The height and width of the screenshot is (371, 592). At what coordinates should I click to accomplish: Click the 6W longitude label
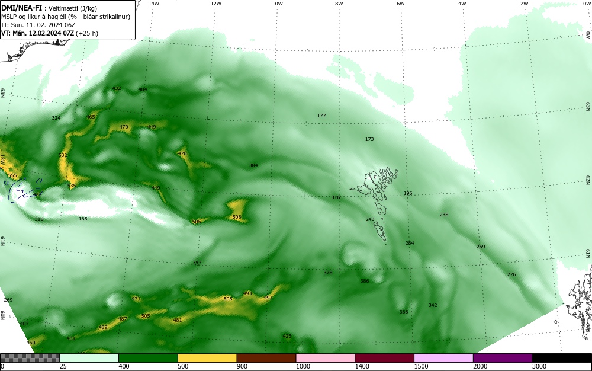point(401,4)
